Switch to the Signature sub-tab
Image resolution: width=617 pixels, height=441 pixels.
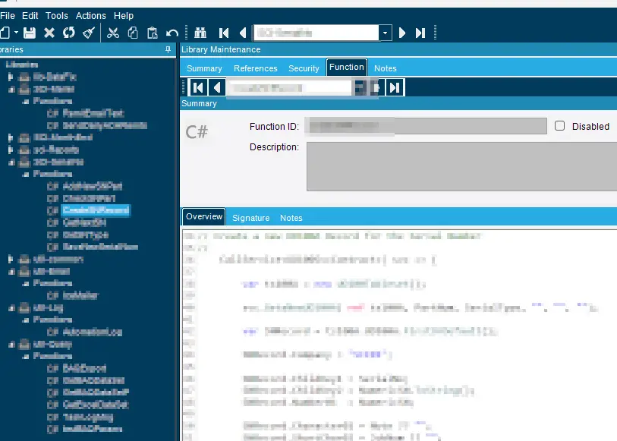(x=250, y=218)
